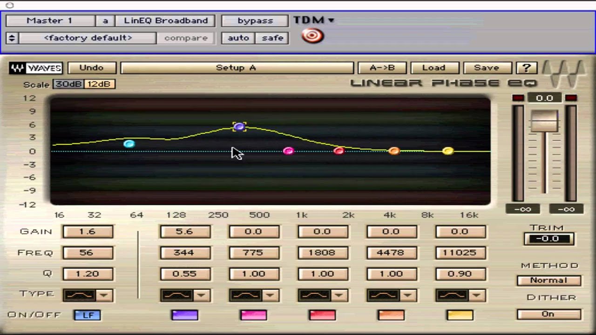Image resolution: width=596 pixels, height=335 pixels.
Task: Click the Trim value field
Action: pos(549,239)
